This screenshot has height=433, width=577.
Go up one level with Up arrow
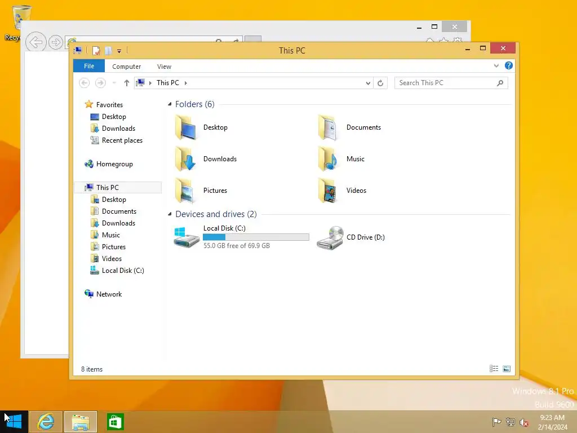coord(127,83)
